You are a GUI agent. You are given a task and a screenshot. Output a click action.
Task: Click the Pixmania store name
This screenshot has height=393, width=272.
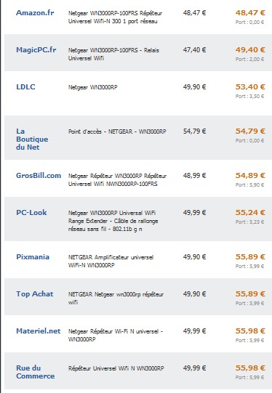pos(33,257)
